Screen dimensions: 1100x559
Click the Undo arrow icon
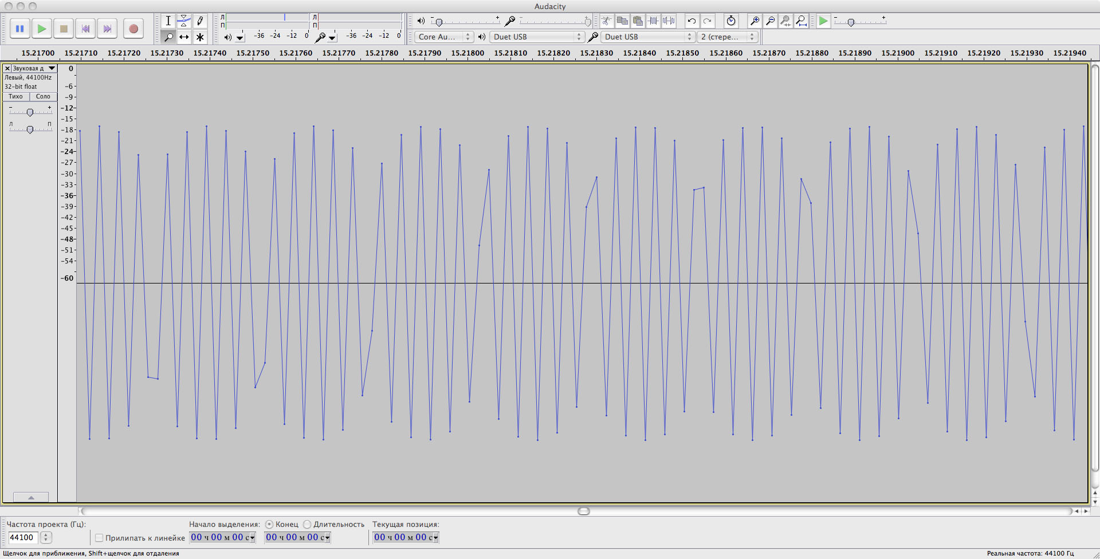[x=692, y=21]
